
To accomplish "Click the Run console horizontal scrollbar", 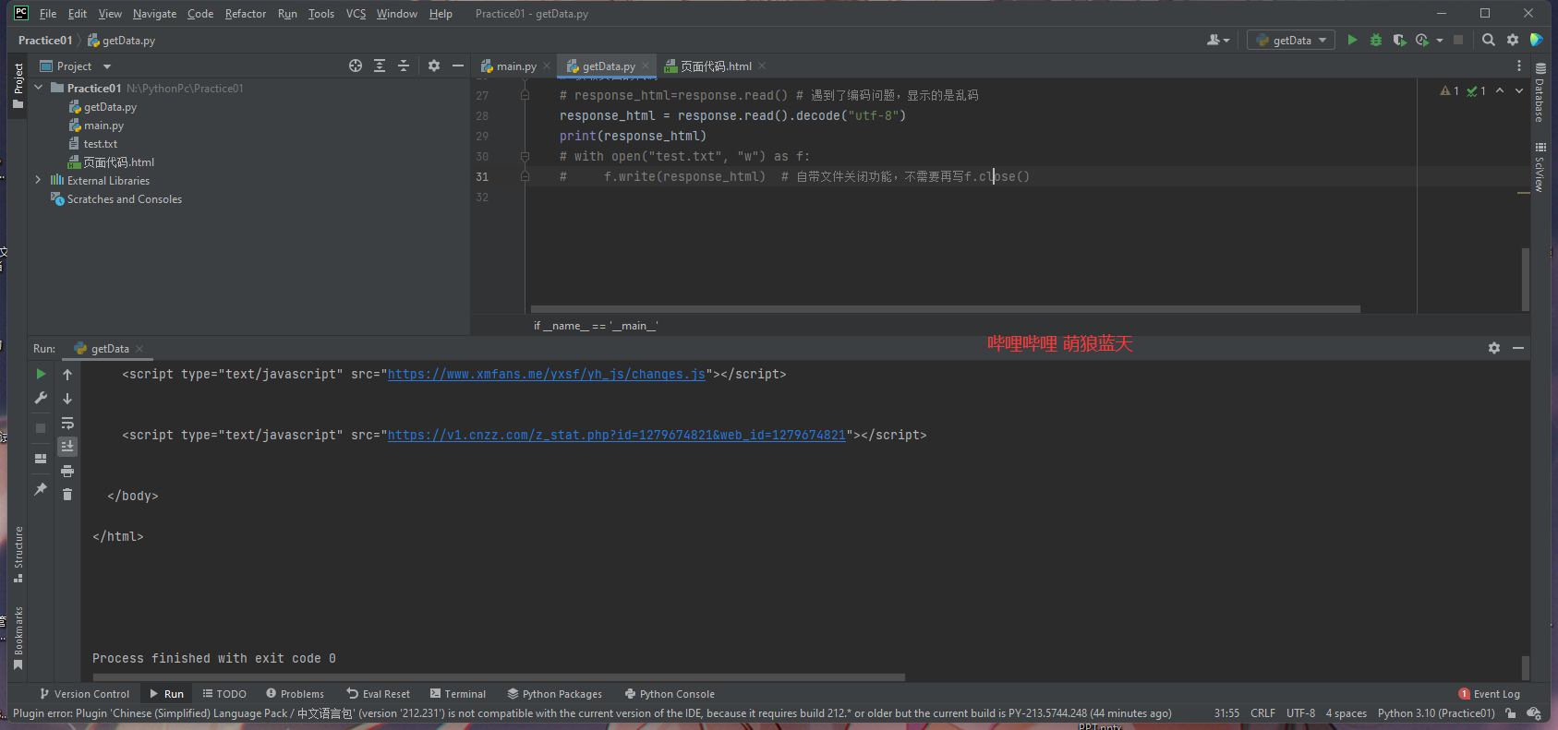I will click(499, 676).
